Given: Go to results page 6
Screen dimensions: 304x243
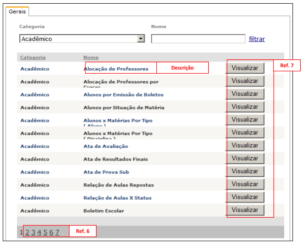Looking at the screenshot, I should (x=51, y=232).
